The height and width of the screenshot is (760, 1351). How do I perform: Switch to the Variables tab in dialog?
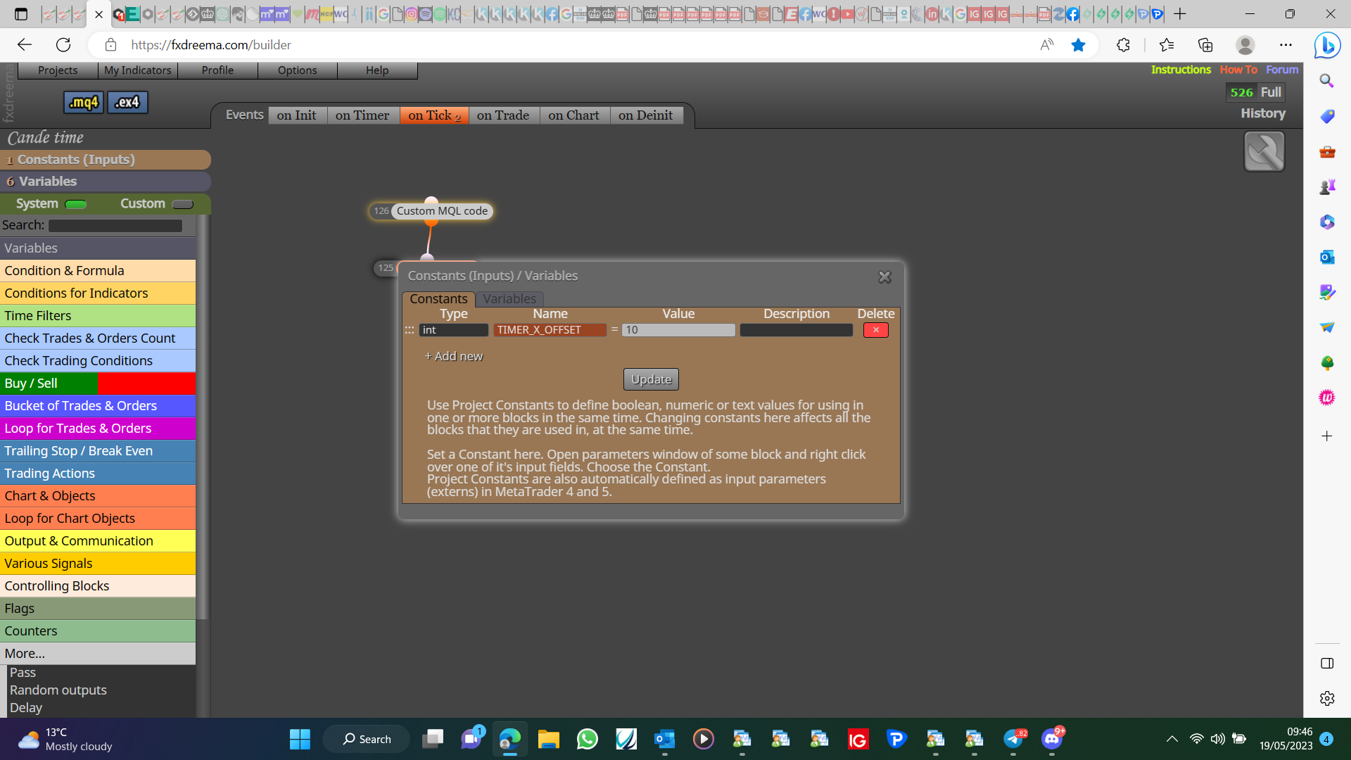509,299
